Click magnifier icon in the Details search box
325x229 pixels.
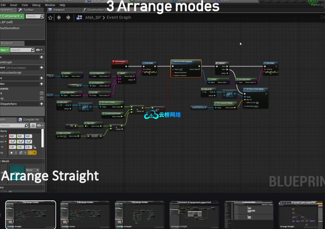click(x=26, y=125)
